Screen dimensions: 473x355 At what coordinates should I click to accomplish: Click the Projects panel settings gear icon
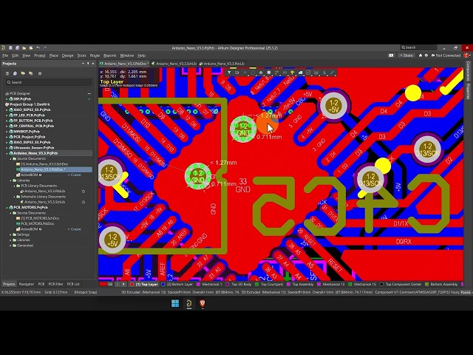[39, 73]
